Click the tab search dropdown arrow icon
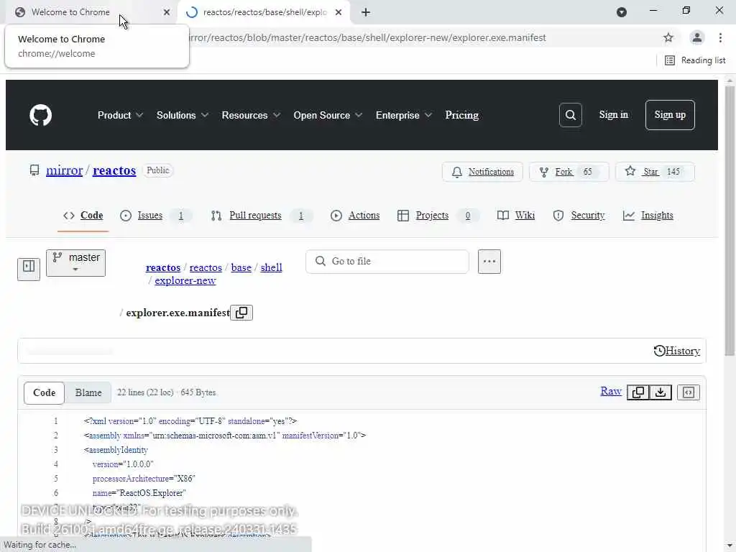 [x=622, y=12]
